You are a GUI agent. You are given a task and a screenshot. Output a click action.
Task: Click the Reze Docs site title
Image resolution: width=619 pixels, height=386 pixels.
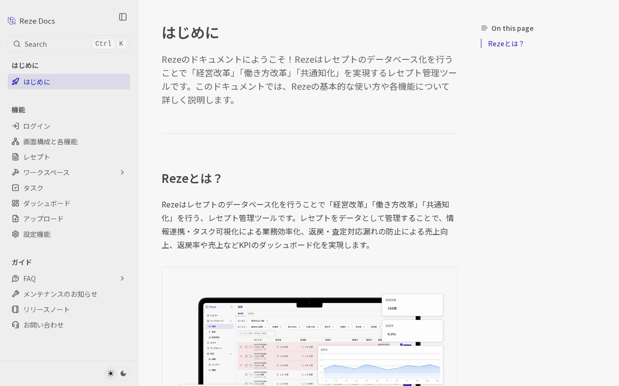click(x=37, y=21)
